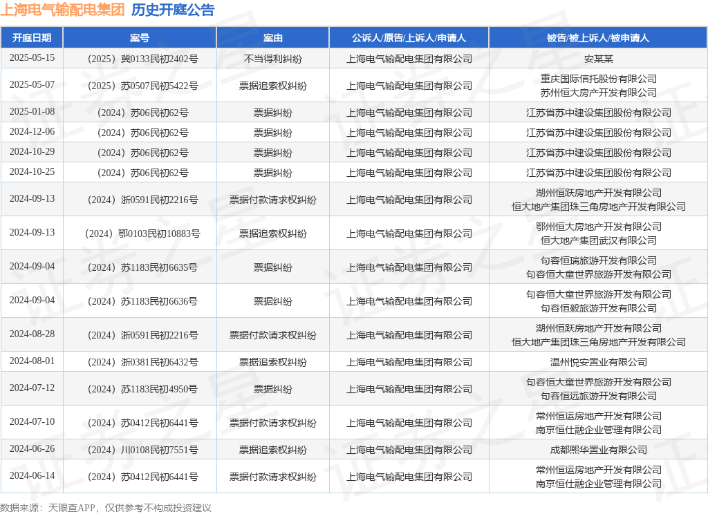Image resolution: width=708 pixels, height=514 pixels.
Task: Click the date 2024-10-25
Action: point(32,172)
